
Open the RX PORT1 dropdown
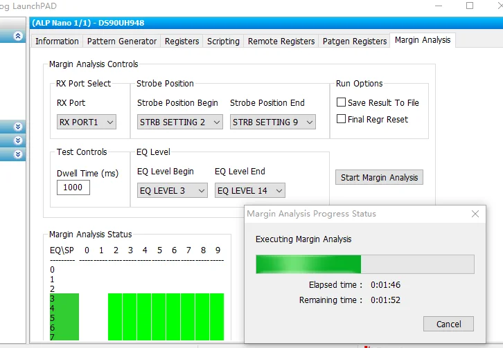tap(87, 122)
